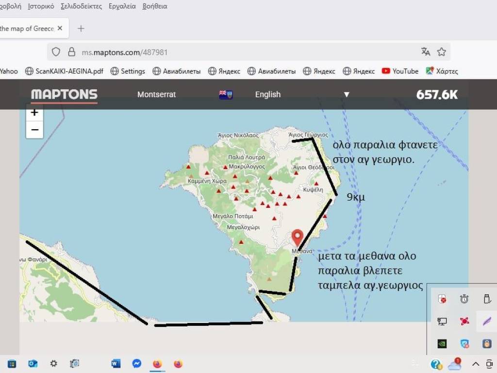
Task: Open the Σελιδοδείκτες menu
Action: click(82, 6)
